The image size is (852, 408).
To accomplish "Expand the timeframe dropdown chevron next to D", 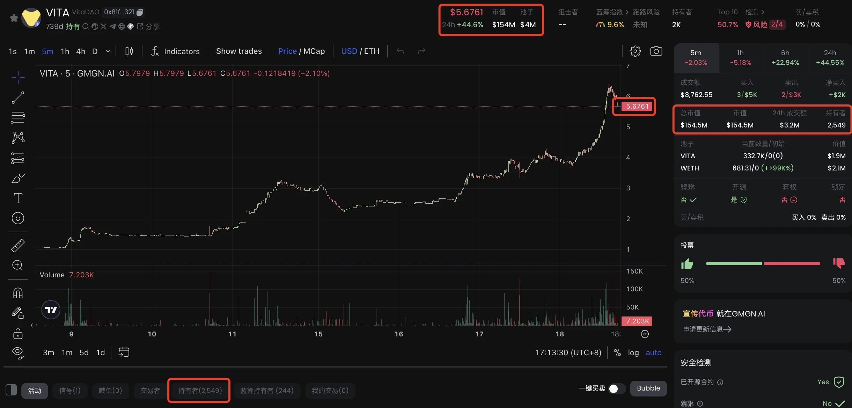I will (x=108, y=51).
